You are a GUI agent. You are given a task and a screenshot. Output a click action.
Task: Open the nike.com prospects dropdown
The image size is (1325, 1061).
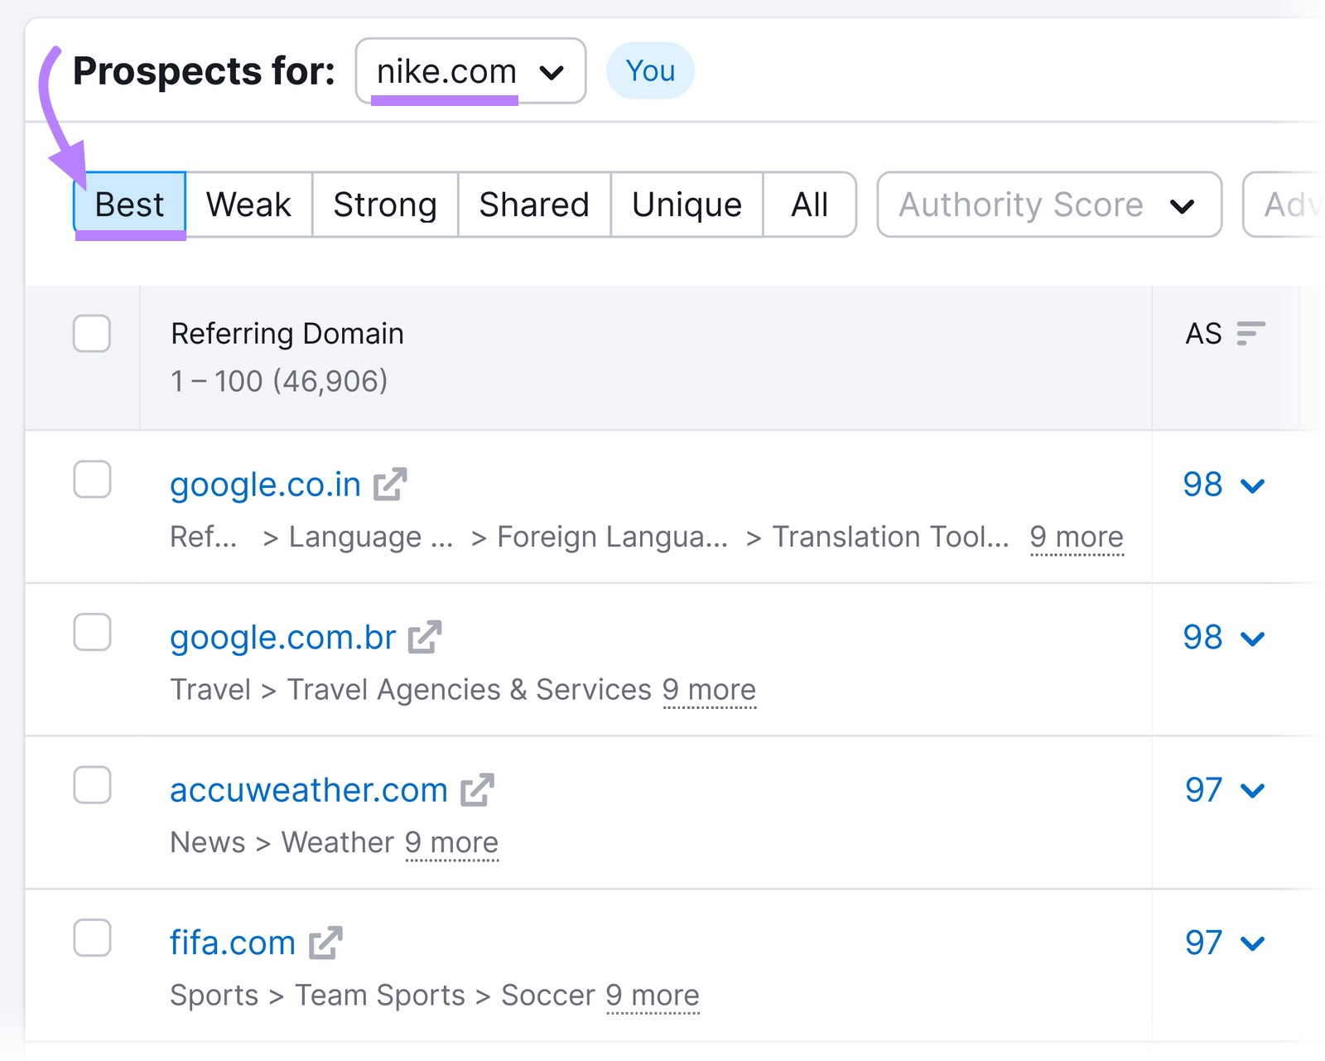click(470, 71)
